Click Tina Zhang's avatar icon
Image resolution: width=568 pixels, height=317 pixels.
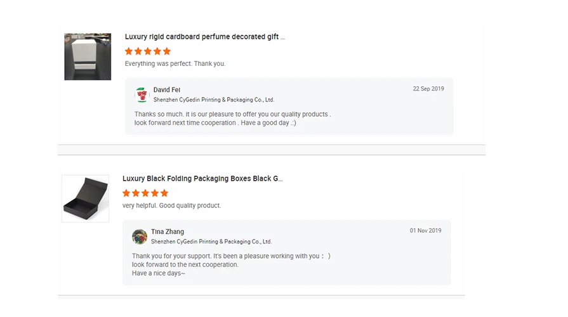[140, 236]
